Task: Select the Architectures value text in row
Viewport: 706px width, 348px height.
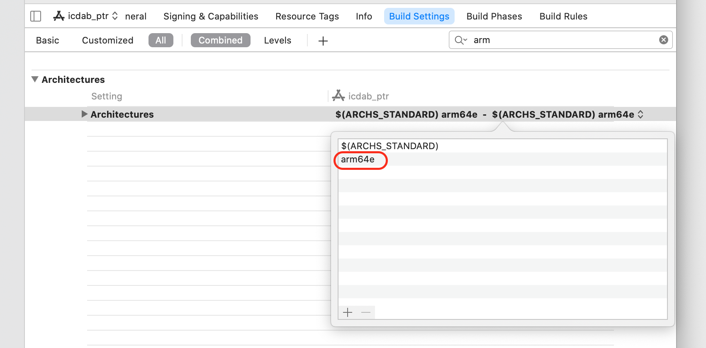Action: (x=484, y=114)
